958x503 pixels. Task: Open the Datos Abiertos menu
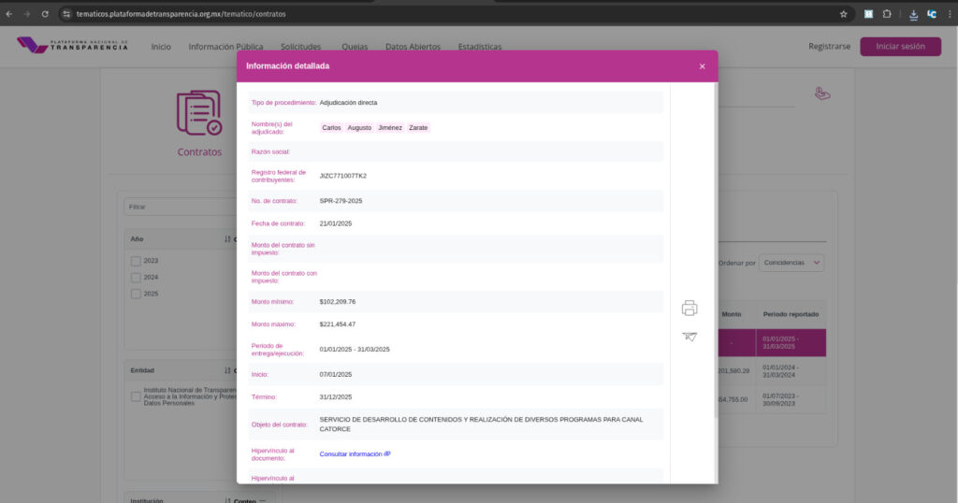[413, 47]
